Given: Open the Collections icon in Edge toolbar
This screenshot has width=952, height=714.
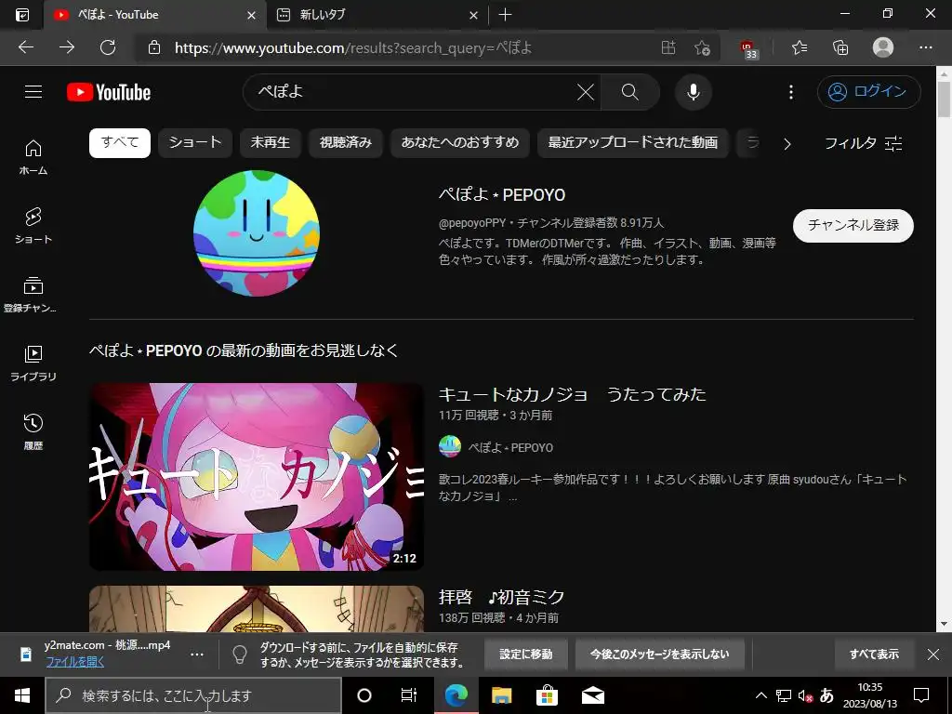Looking at the screenshot, I should 840,47.
